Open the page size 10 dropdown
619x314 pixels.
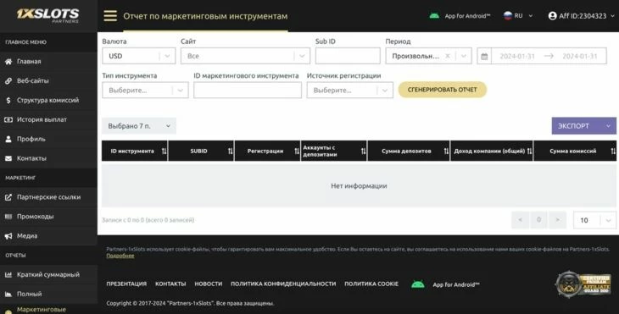594,220
